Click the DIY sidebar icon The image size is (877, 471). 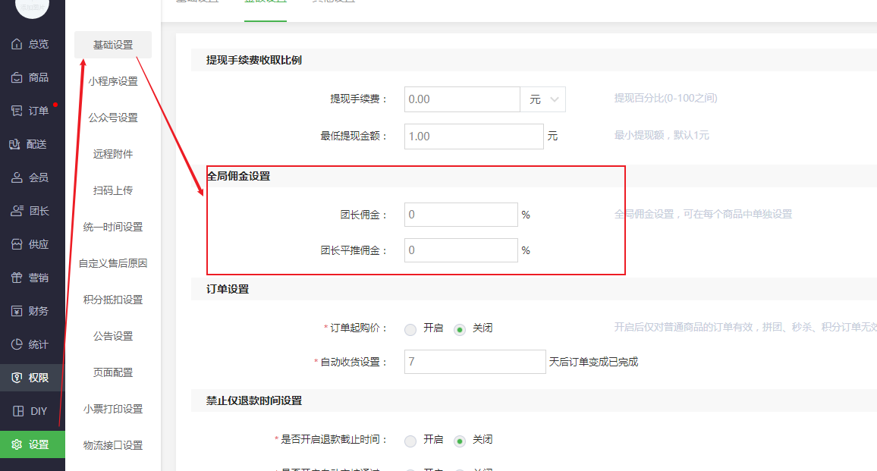click(31, 410)
